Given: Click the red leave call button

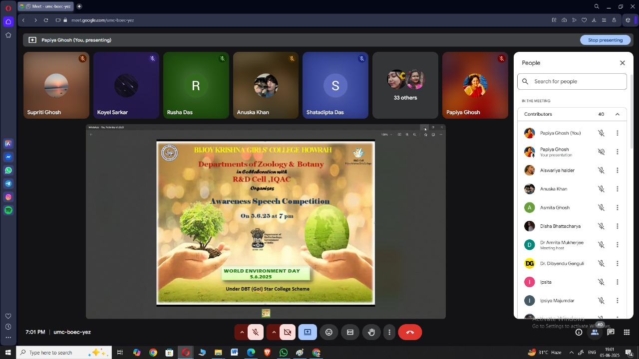Looking at the screenshot, I should click(410, 332).
